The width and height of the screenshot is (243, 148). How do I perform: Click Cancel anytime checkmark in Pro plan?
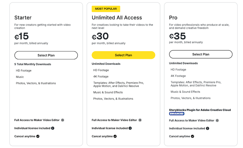coord(193,136)
